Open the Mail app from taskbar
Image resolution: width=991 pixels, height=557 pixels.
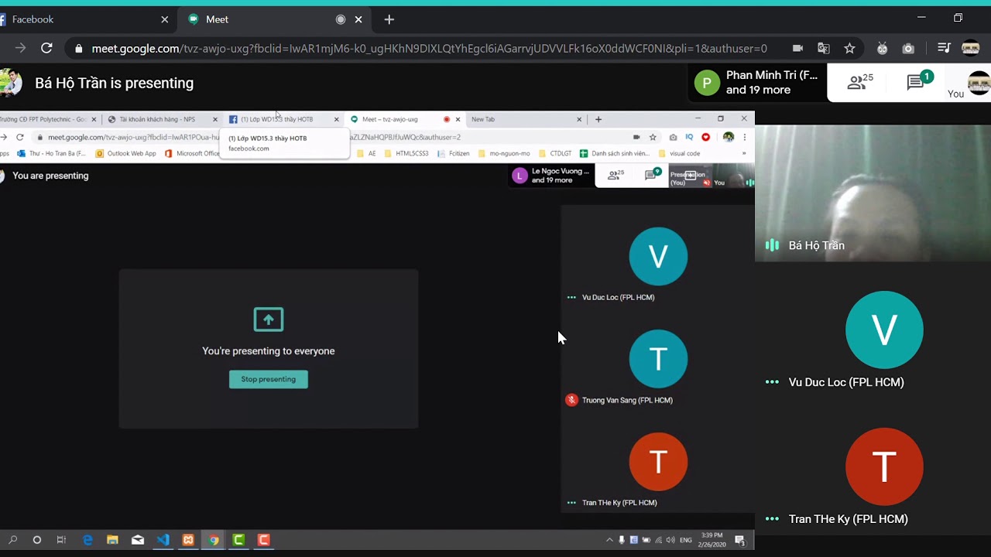(x=137, y=540)
